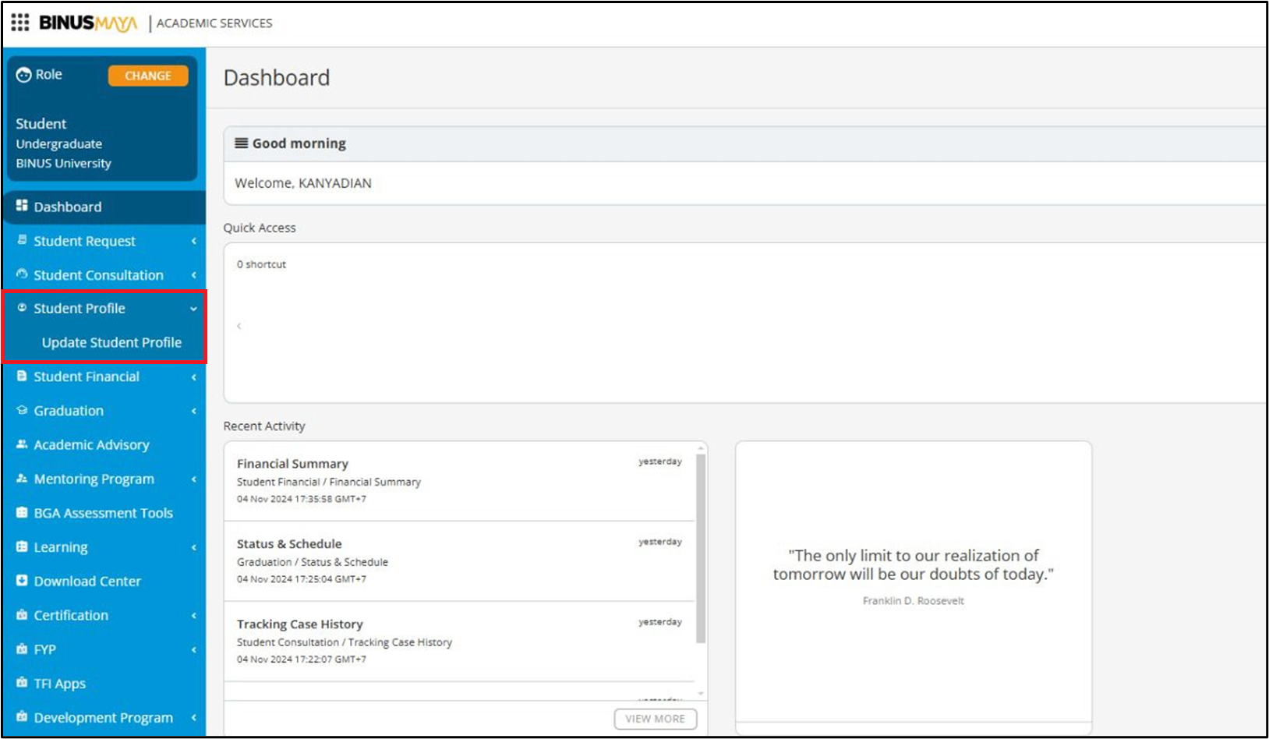Expand the Certification submenu arrow
This screenshot has height=739, width=1269.
tap(193, 616)
